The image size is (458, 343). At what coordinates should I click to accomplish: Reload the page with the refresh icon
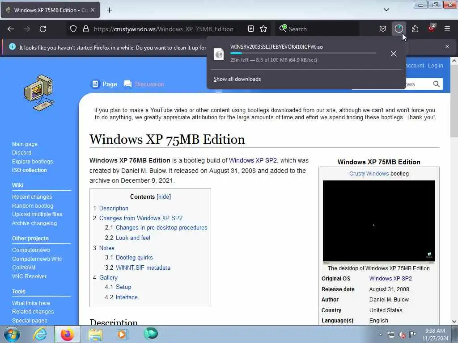coord(43,29)
